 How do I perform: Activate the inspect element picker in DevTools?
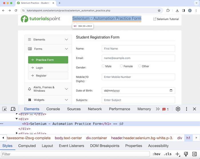(5, 109)
